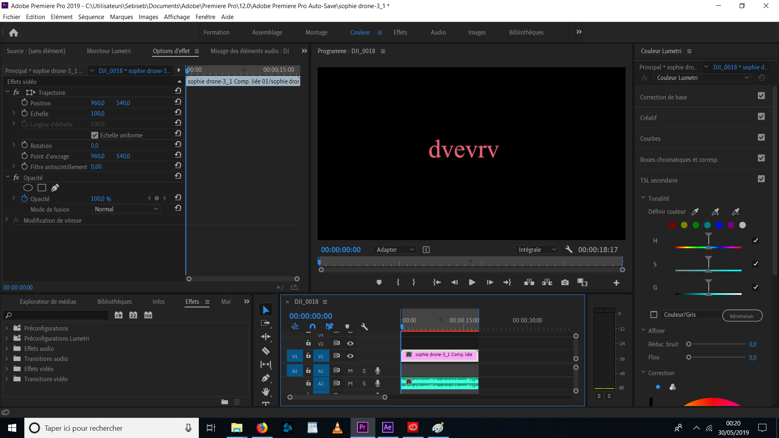Viewport: 779px width, 438px height.
Task: Expand the Effets vidéo folder
Action: click(x=6, y=369)
